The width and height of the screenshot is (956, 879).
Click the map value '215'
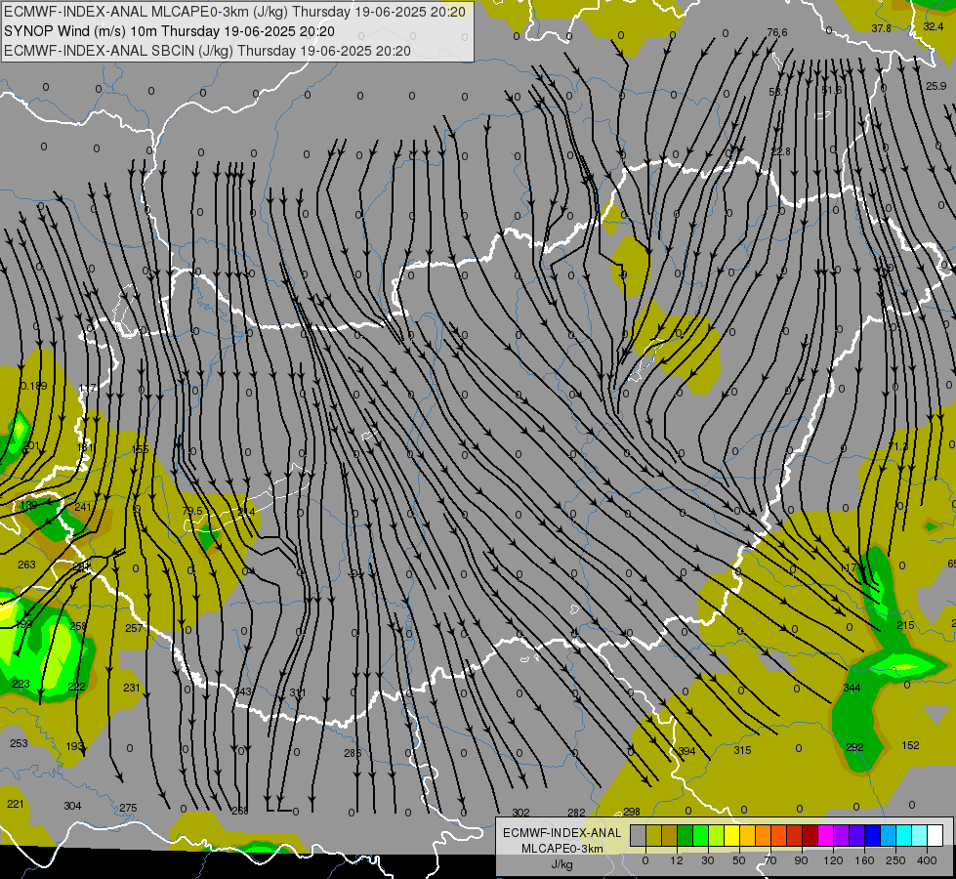click(905, 625)
